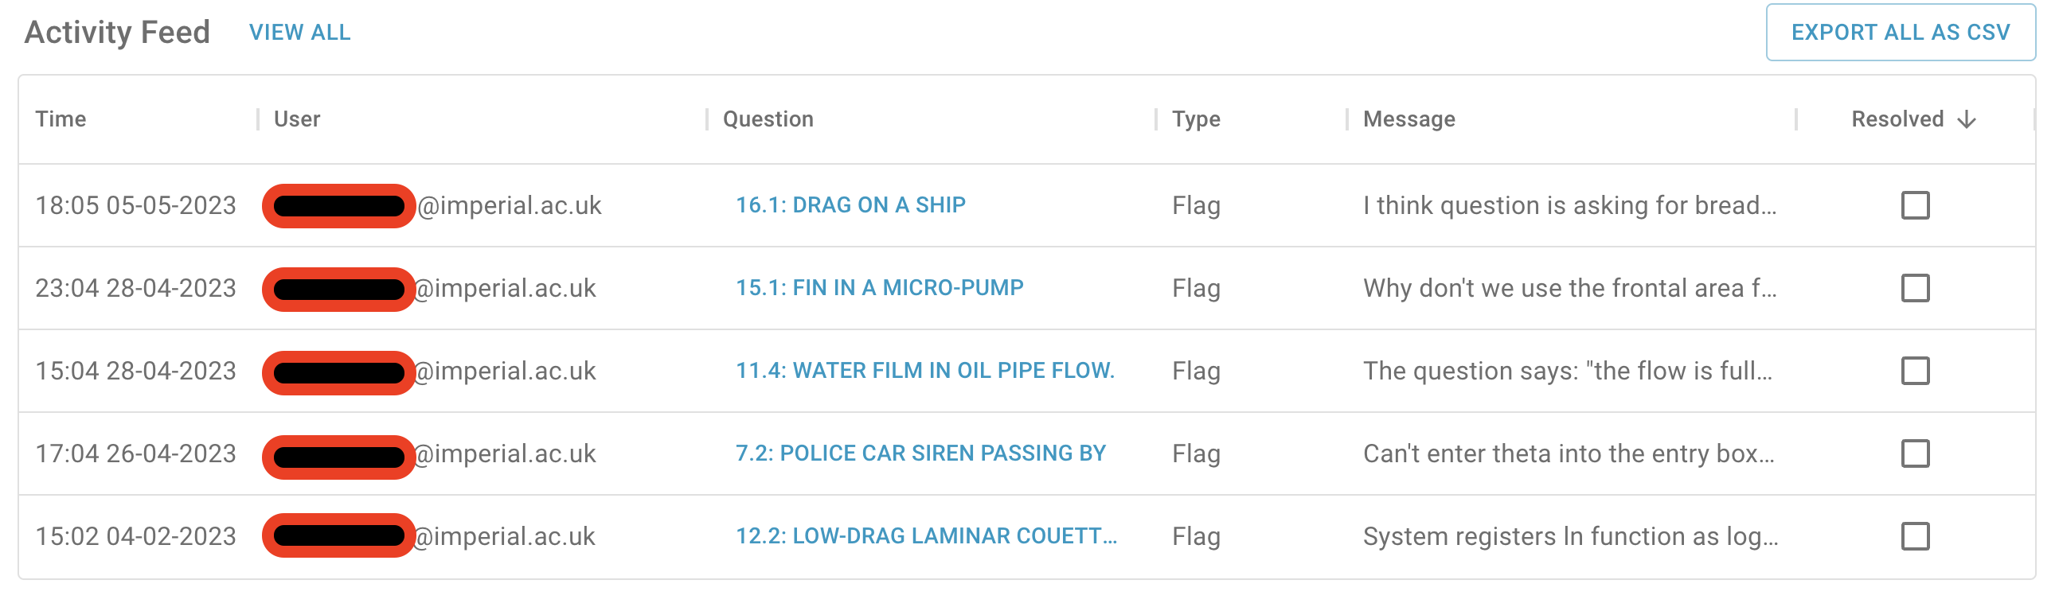Sort by the Type column header
Viewport: 2059px width, 611px height.
coord(1196,119)
